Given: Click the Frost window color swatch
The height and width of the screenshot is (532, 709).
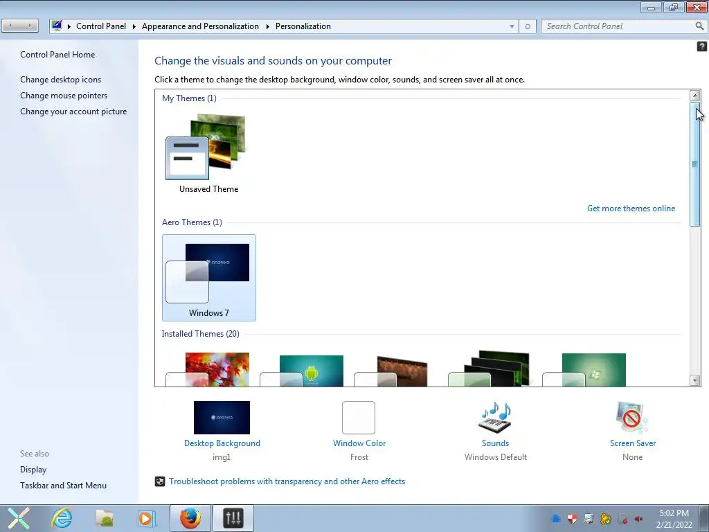Looking at the screenshot, I should coord(359,418).
